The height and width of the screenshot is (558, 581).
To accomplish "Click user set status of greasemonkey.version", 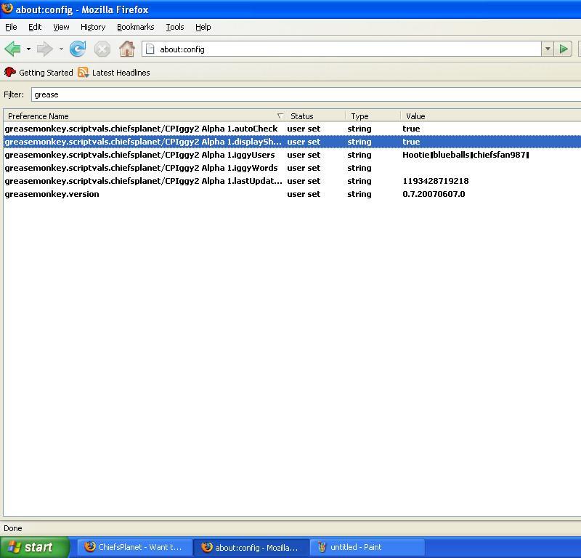I will (304, 194).
